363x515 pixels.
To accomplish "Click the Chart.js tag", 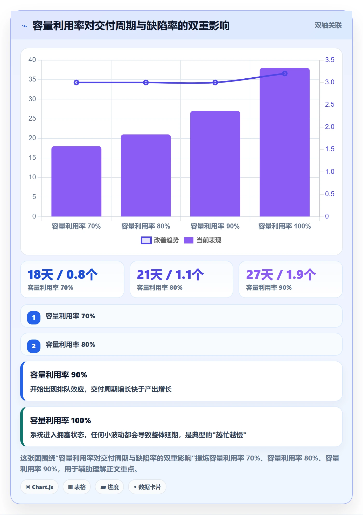I will [x=39, y=487].
